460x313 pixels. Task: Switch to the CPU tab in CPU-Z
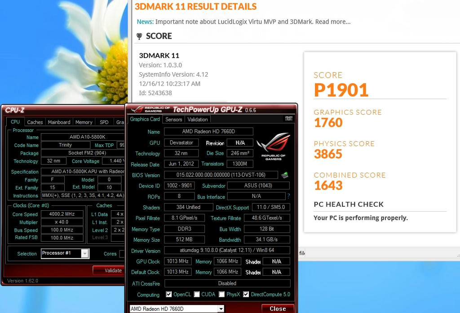point(15,122)
